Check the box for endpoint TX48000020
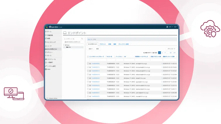The width and height of the screenshot is (221, 124). pyautogui.click(x=88, y=78)
